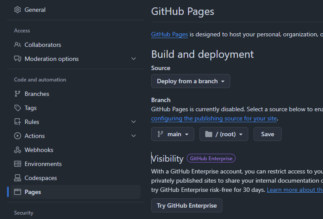Click the Visibility heading
The image size is (323, 219).
tap(167, 159)
